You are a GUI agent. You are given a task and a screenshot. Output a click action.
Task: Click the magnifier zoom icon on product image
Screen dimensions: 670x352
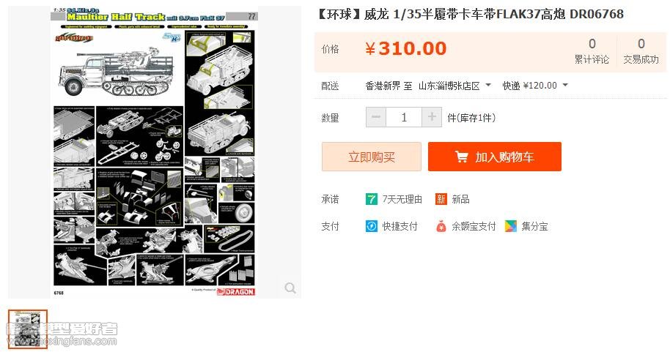290,288
